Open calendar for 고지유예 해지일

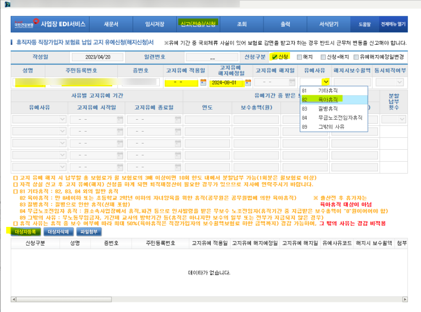(292, 82)
